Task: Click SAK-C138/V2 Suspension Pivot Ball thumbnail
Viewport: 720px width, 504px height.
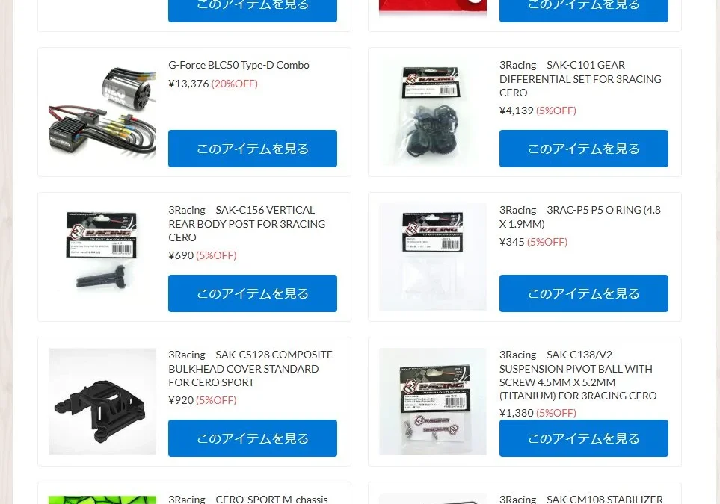Action: click(433, 402)
